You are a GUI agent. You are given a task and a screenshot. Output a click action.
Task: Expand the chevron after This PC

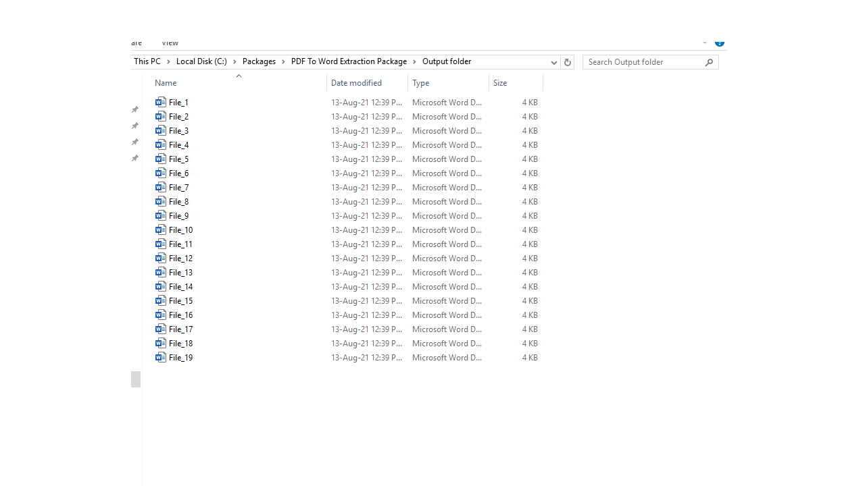click(168, 61)
